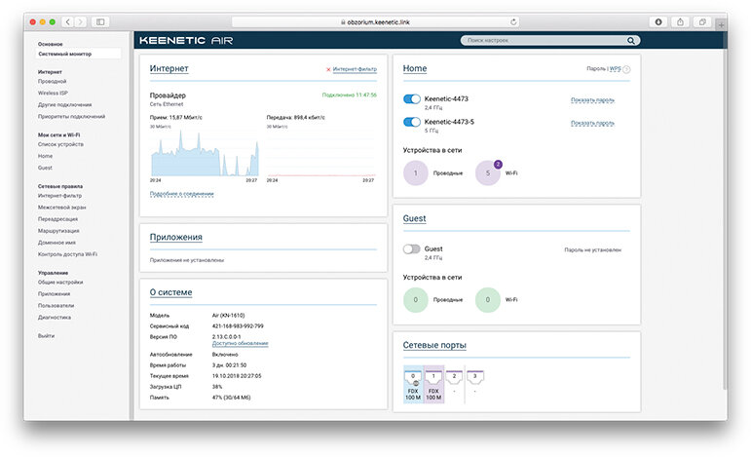Open Home under Мои сети и Wi-Fi
Viewport: 751px width, 457px height.
[45, 156]
